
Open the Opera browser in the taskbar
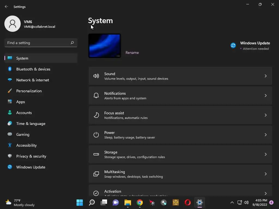(187, 202)
